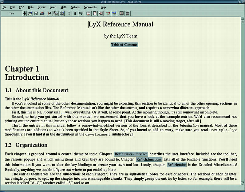Toggle TeX mode icon
The width and height of the screenshot is (245, 192).
[108, 14]
